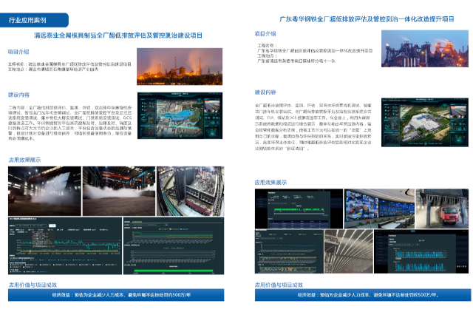This screenshot has height=315, width=473.
Task: Click the left 经济效益 blue banner
Action: point(118,295)
